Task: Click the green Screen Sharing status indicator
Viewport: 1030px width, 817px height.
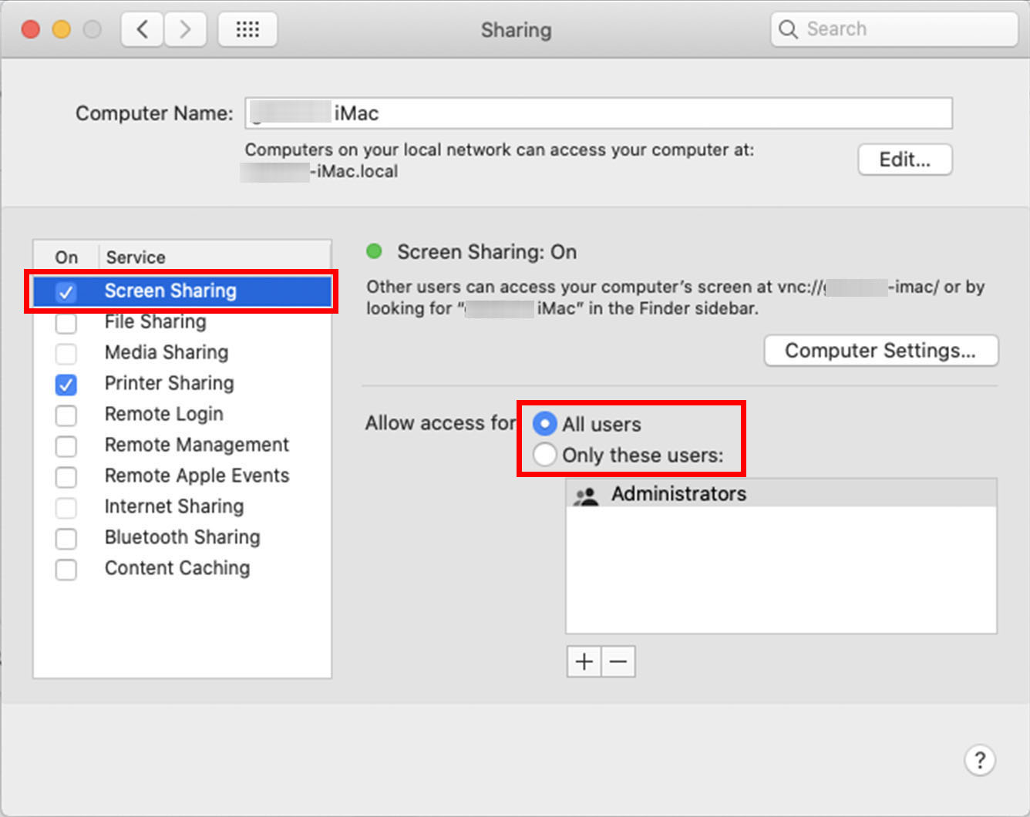Action: tap(375, 251)
